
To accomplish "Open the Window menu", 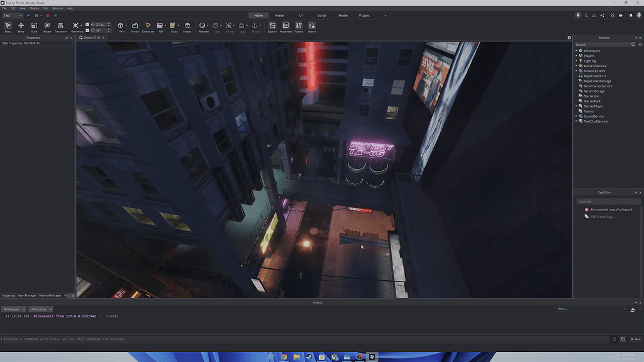I will 57,8.
